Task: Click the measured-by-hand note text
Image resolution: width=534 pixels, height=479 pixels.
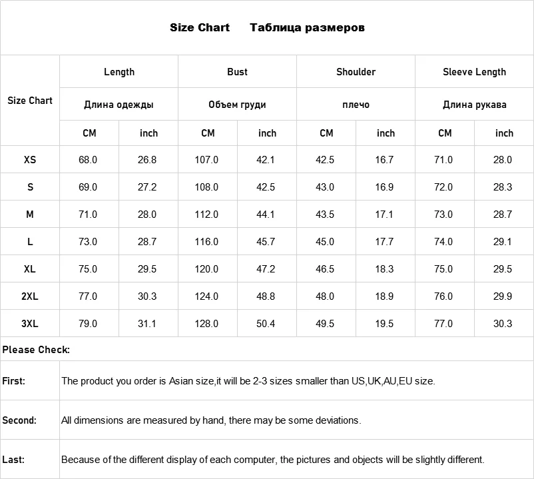Action: (x=211, y=420)
